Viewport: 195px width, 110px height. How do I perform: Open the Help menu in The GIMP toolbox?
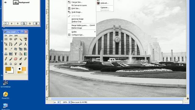tap(16, 35)
